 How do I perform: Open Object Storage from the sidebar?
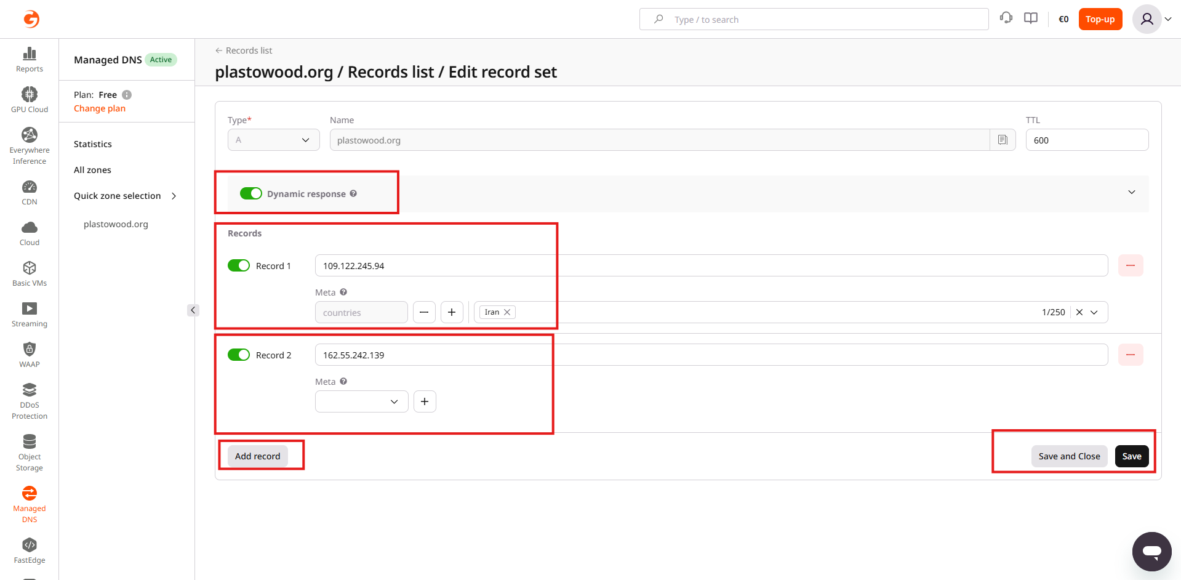click(30, 442)
